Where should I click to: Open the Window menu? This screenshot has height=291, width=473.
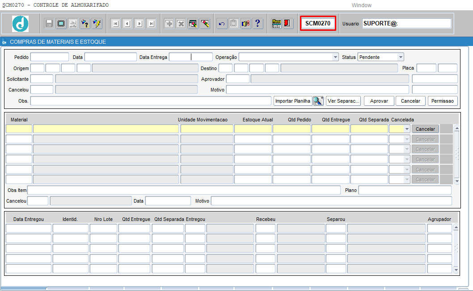pyautogui.click(x=361, y=5)
